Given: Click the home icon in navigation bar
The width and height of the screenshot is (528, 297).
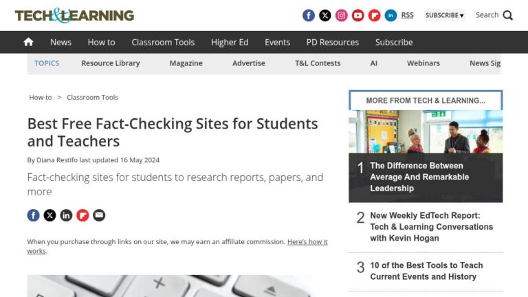Looking at the screenshot, I should click(28, 42).
